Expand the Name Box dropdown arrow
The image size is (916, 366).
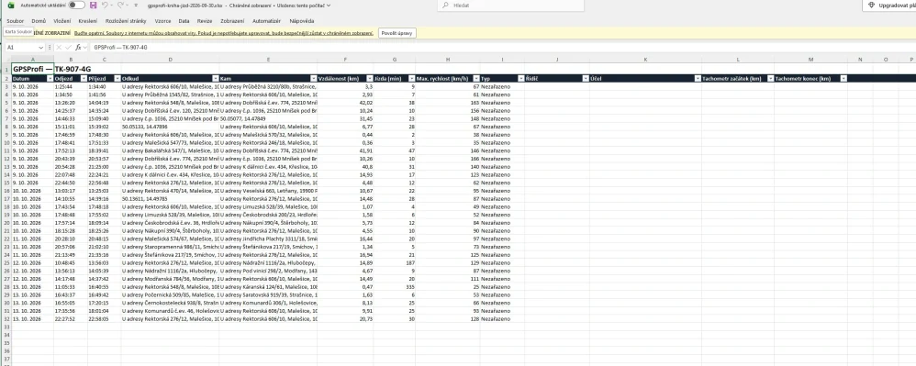(42, 47)
